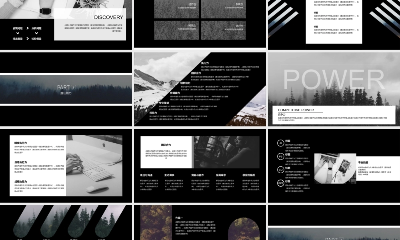Click the down arrow below 分析问题

coord(36,33)
